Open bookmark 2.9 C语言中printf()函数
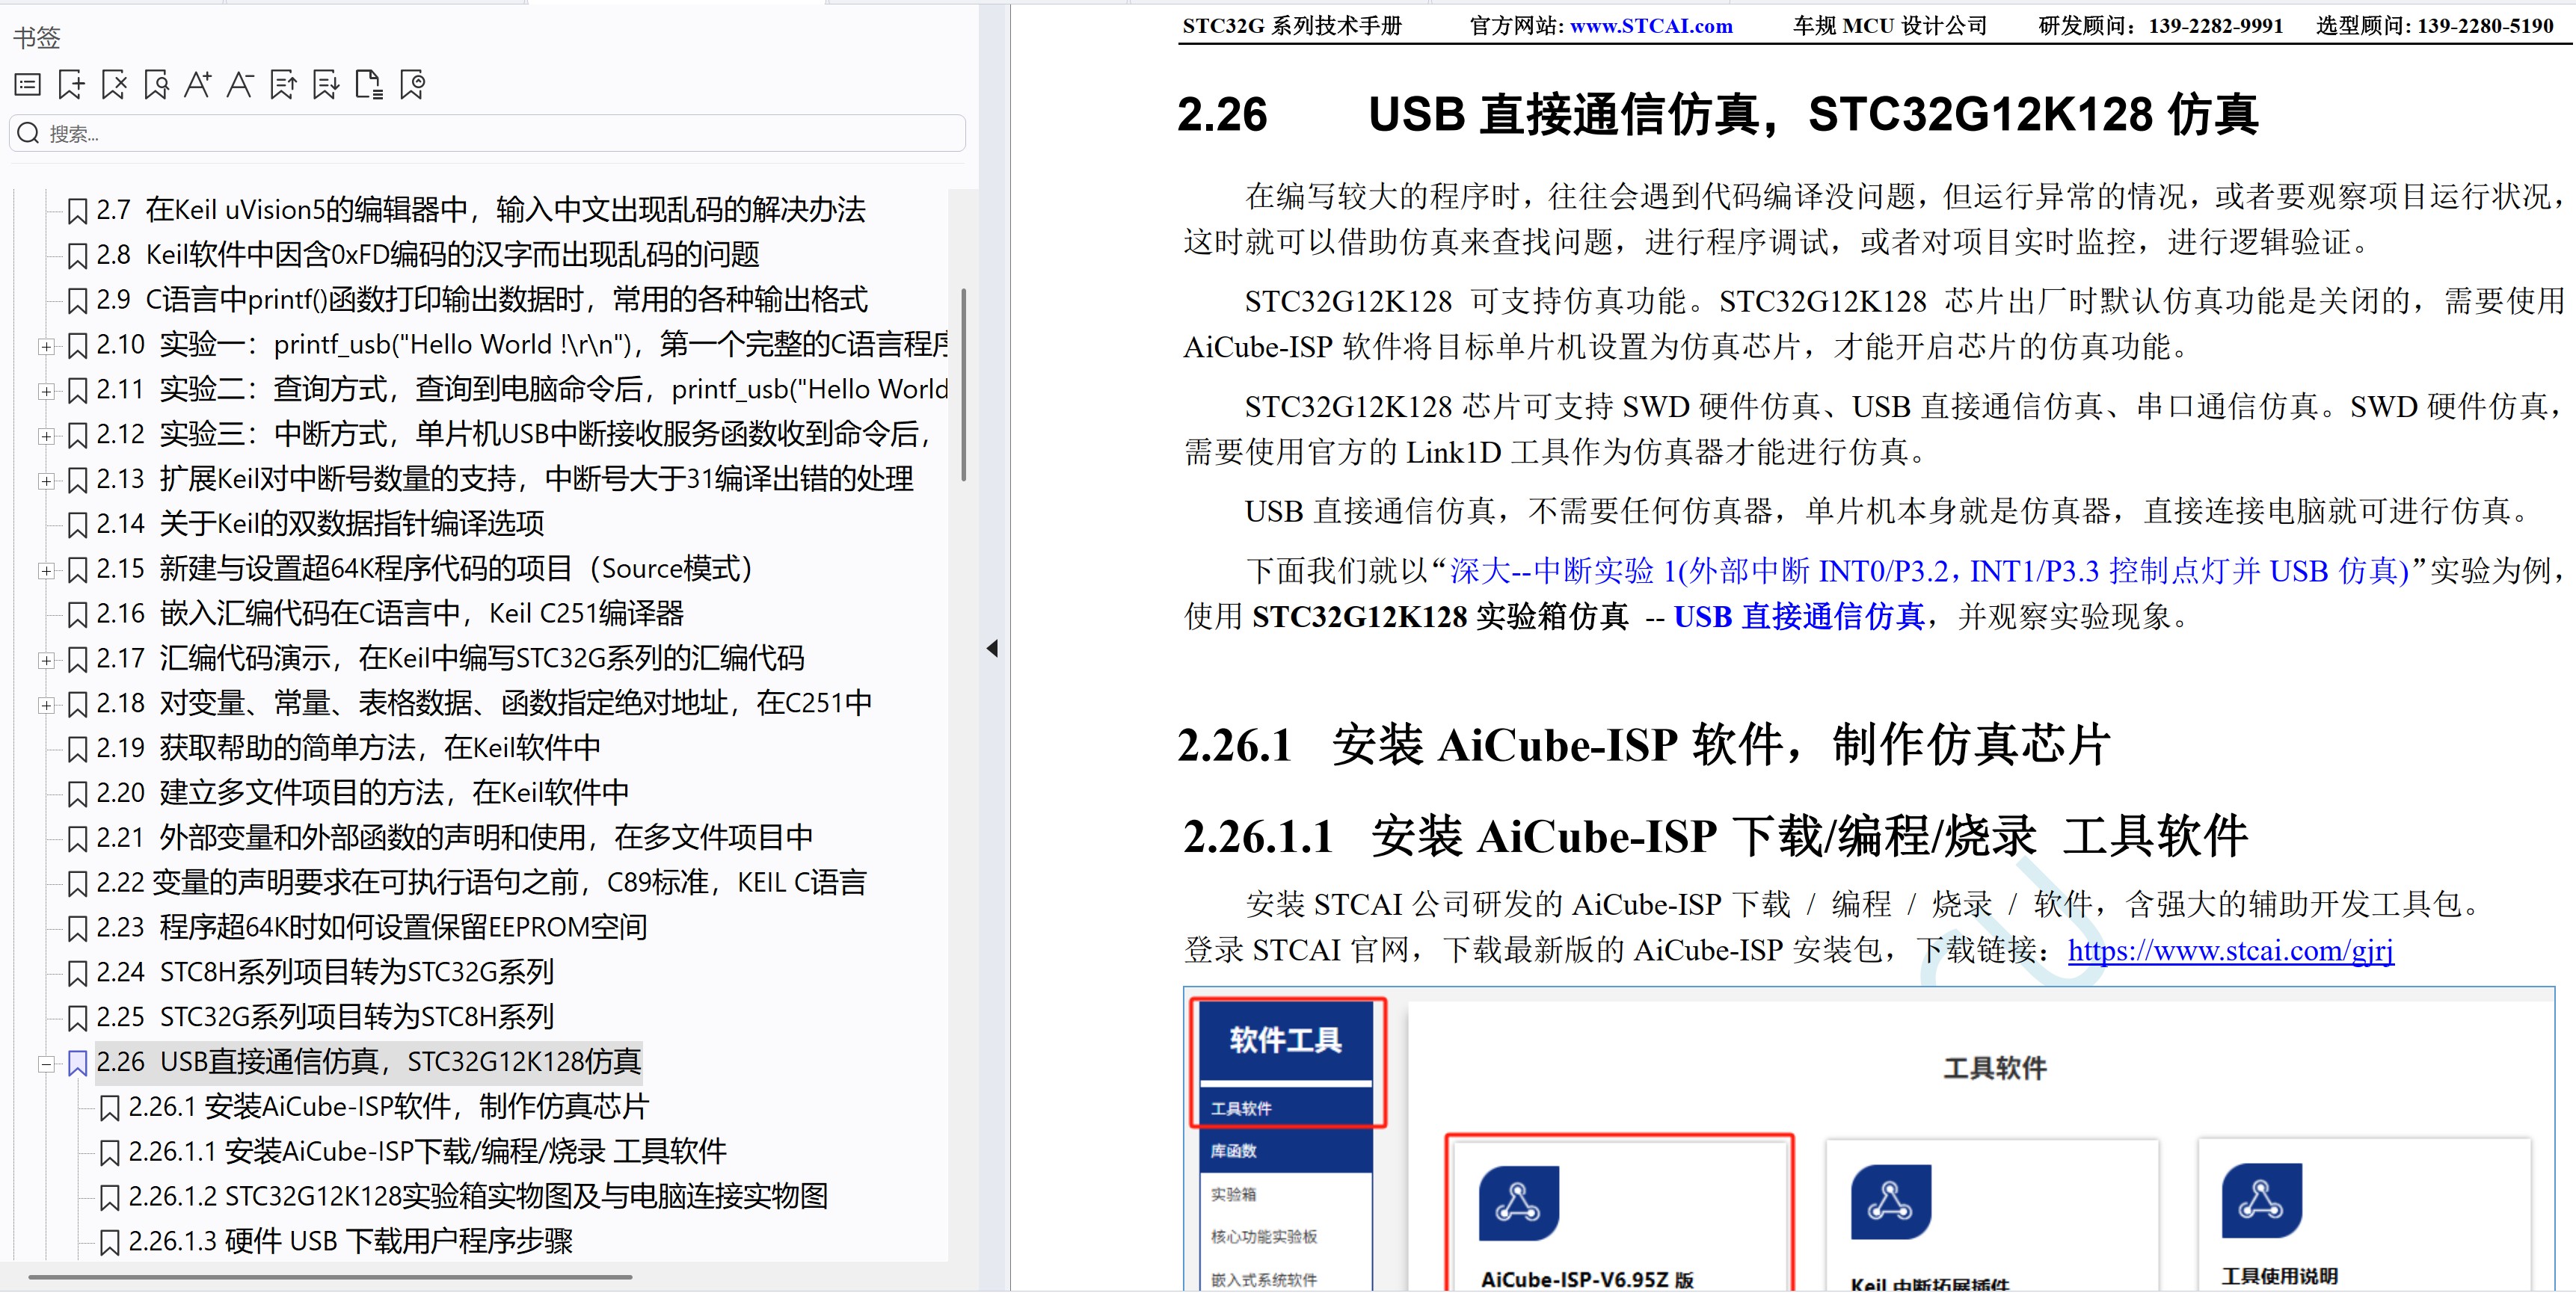 482,300
